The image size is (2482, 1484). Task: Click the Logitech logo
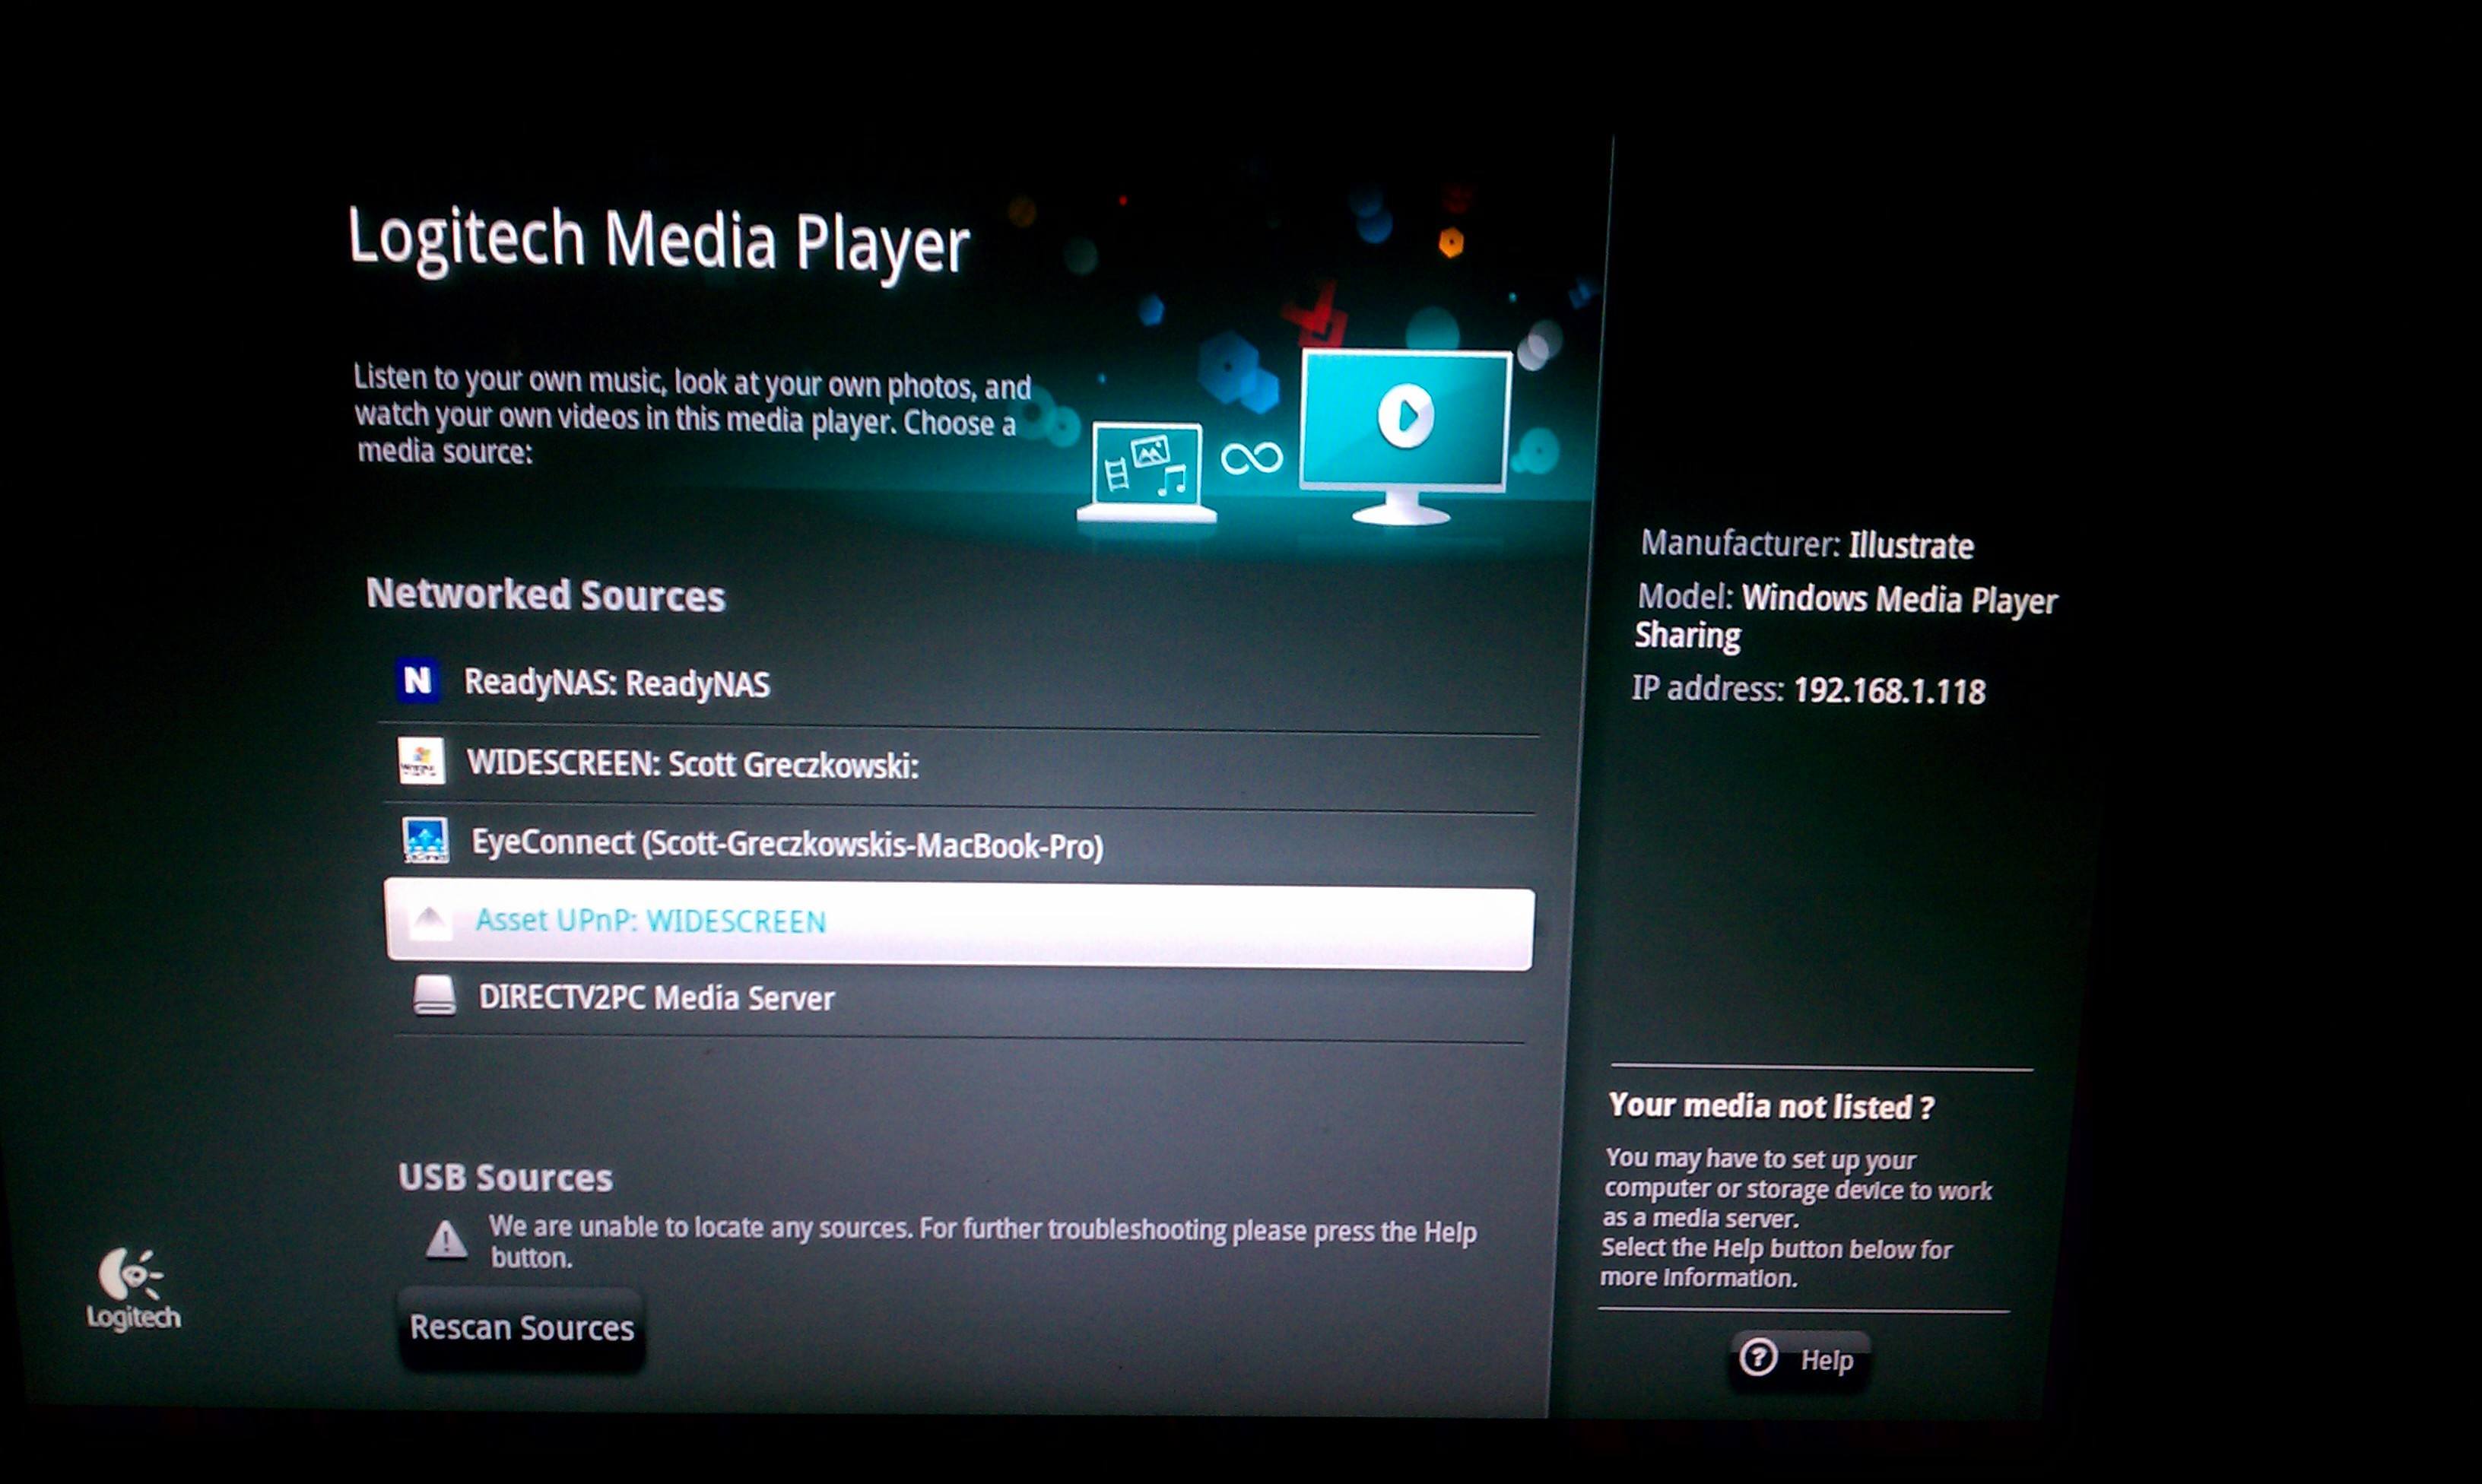[x=133, y=1288]
